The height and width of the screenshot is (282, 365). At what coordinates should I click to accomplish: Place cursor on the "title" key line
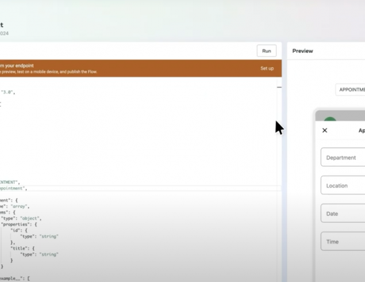click(x=18, y=248)
